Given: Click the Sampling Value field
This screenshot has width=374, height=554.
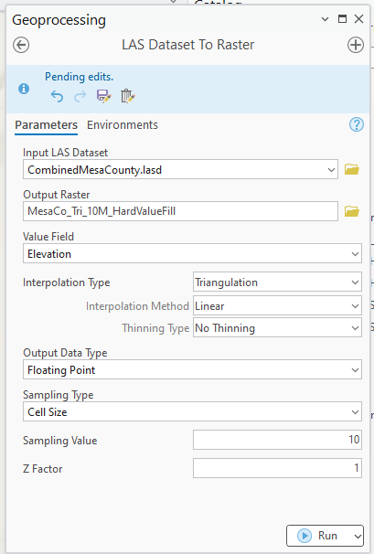Looking at the screenshot, I should point(277,440).
